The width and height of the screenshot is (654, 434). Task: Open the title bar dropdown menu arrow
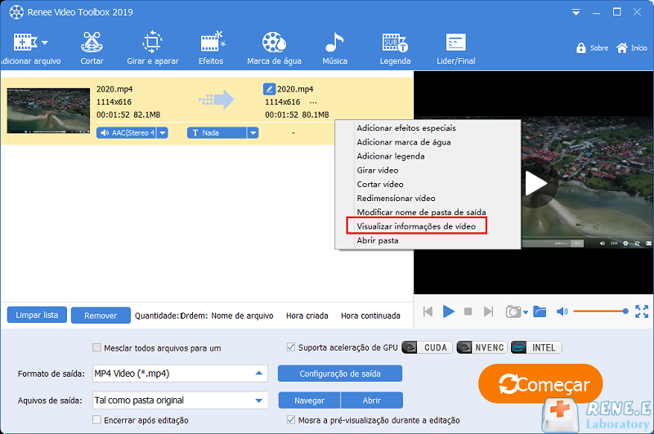[x=576, y=12]
